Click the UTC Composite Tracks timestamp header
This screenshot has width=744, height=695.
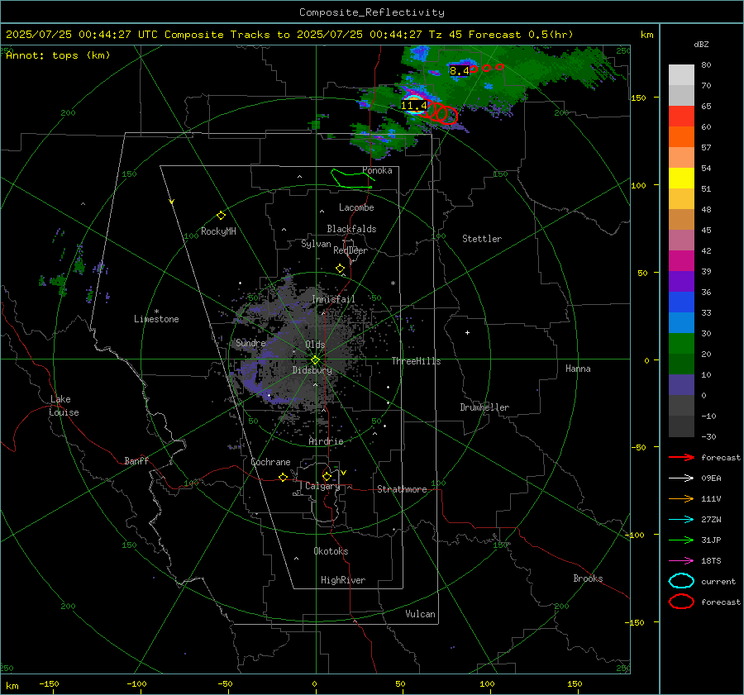point(289,35)
